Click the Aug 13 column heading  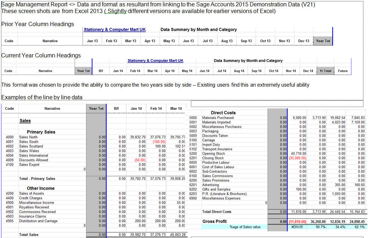227,41
